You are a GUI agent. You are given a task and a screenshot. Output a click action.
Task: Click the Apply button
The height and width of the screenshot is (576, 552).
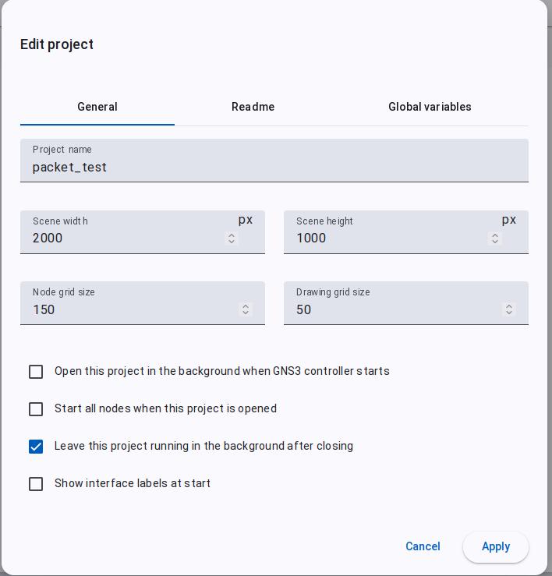click(x=496, y=546)
